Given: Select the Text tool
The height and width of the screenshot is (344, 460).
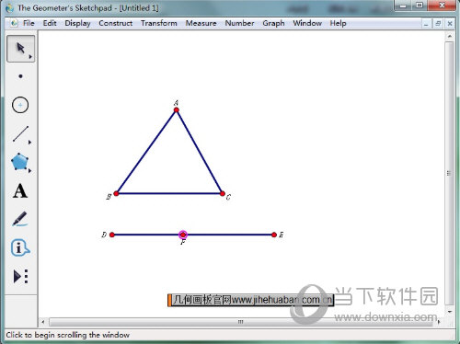Looking at the screenshot, I should tap(20, 190).
